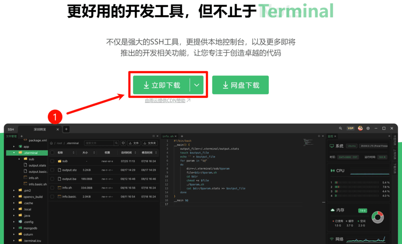Click the user avatar icon next to VIP
402x244 pixels.
360,128
